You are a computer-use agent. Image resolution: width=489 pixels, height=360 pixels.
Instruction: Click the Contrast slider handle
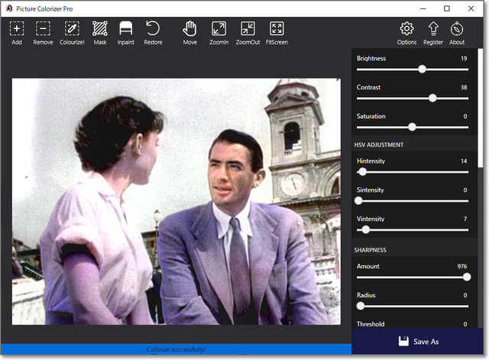pyautogui.click(x=432, y=98)
